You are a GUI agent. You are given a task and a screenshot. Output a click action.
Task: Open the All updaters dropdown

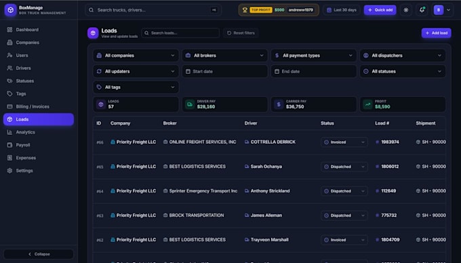tap(136, 71)
